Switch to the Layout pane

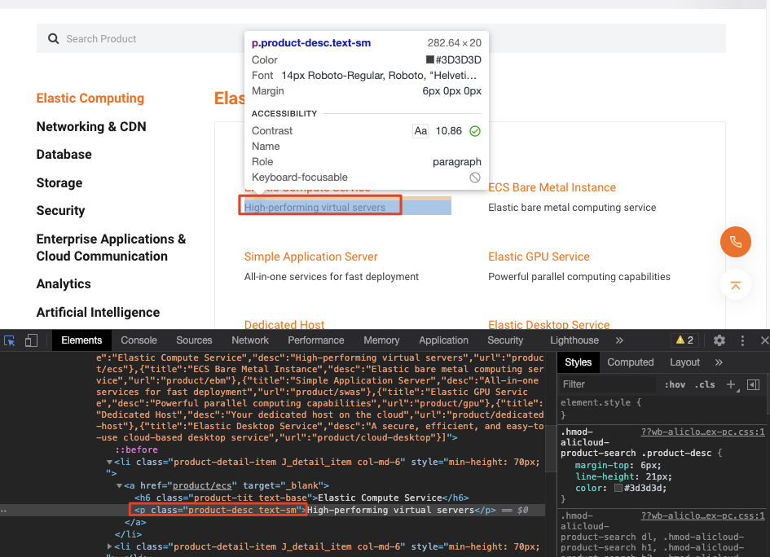tap(684, 362)
